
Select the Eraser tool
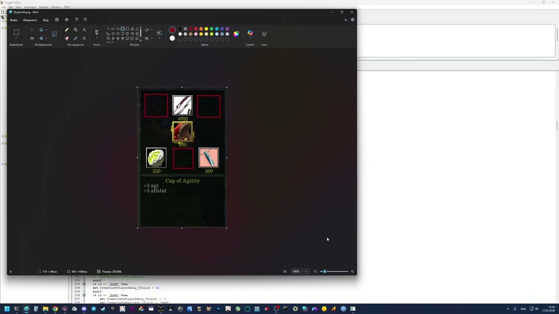point(66,38)
